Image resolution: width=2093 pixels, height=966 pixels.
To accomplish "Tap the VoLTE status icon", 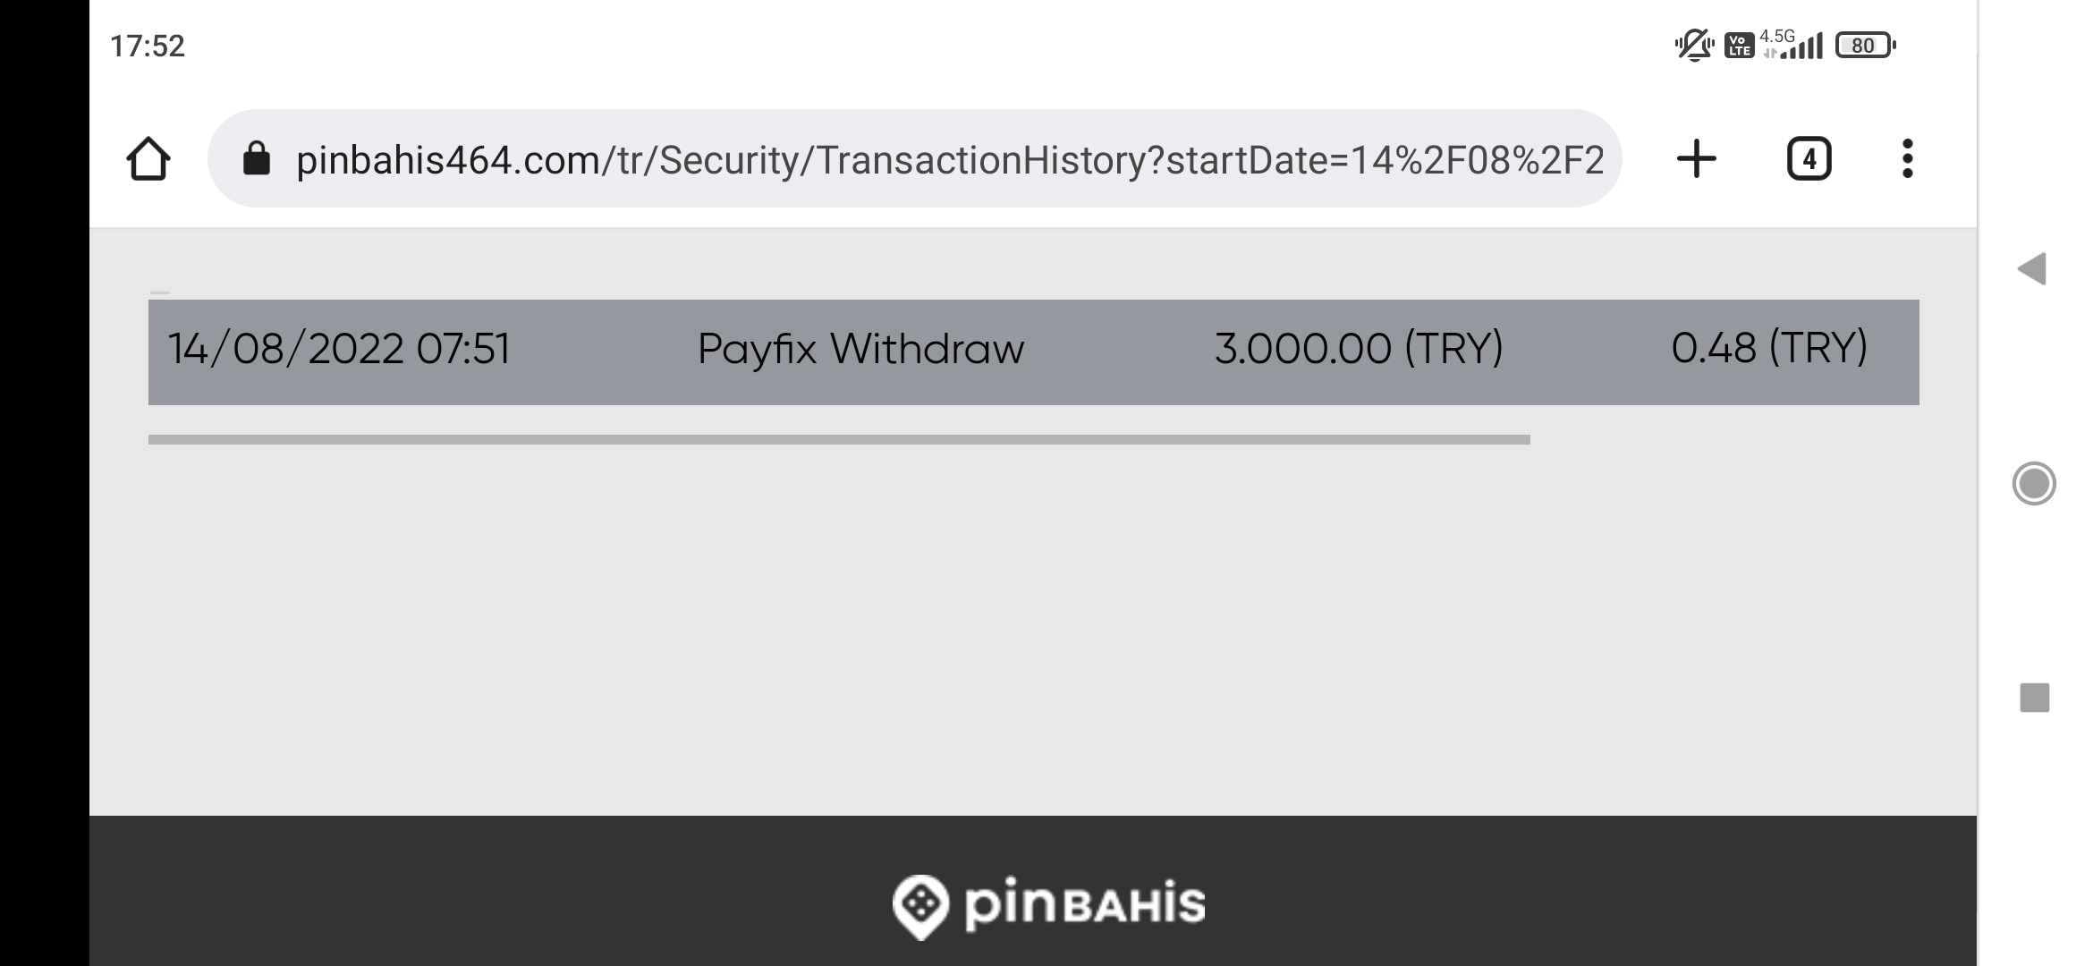I will pyautogui.click(x=1739, y=46).
